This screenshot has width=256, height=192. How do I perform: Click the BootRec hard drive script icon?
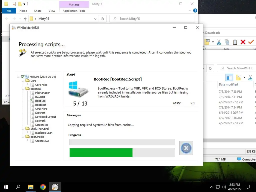pos(78,89)
